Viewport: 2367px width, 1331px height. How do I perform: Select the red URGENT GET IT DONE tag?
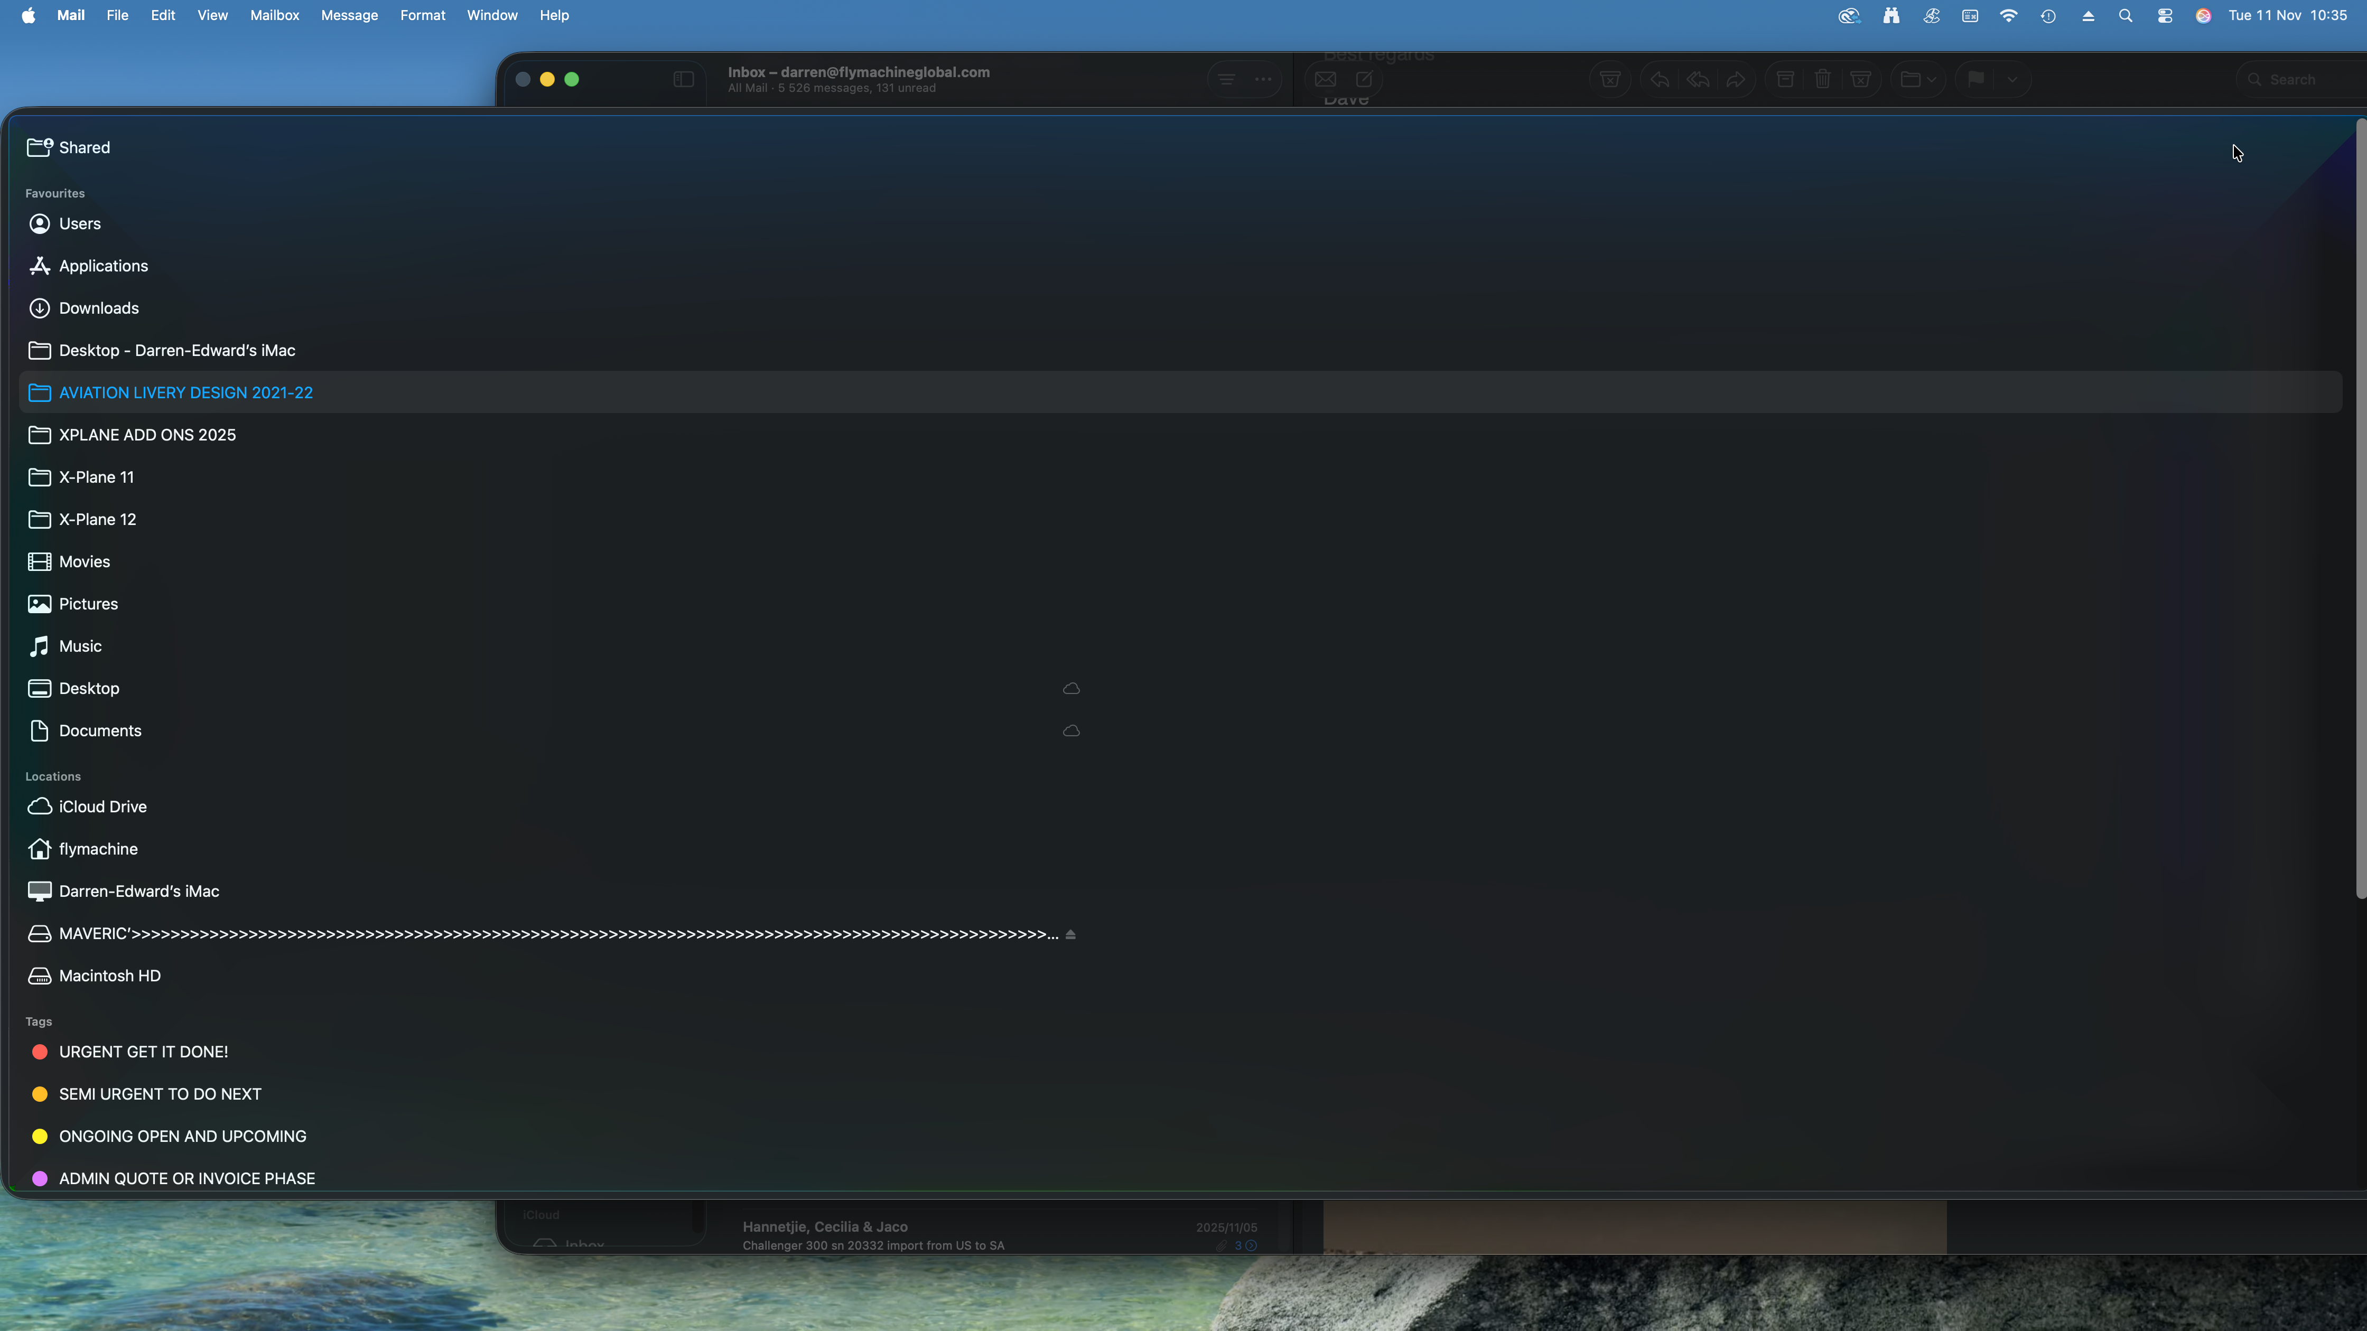coord(143,1052)
